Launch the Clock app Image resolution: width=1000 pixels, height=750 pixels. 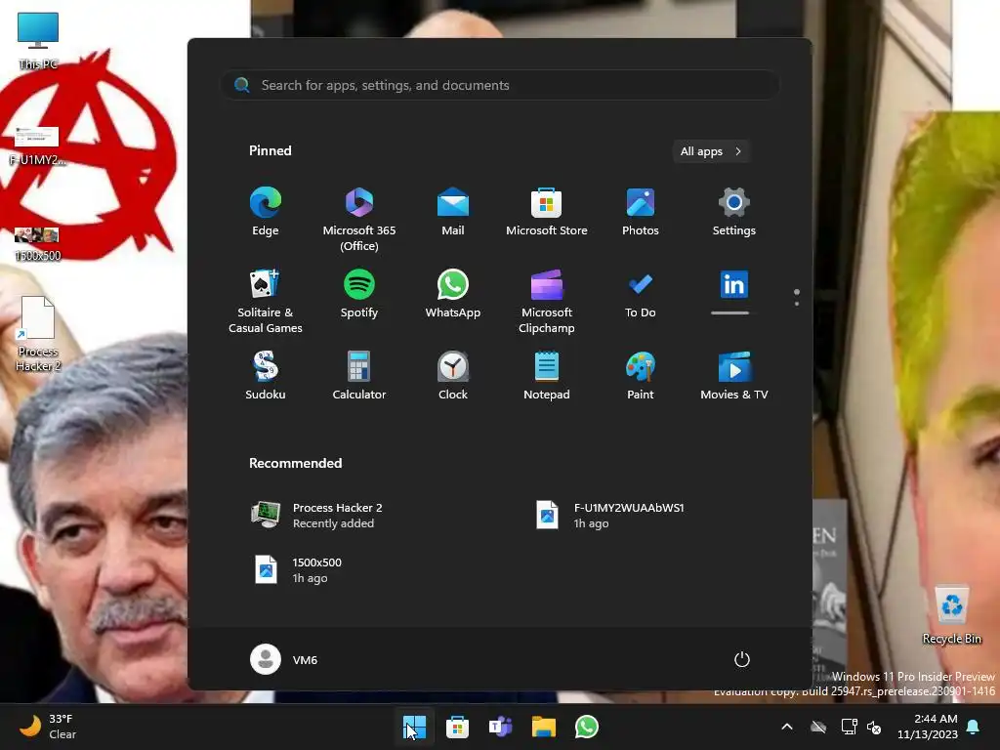tap(453, 376)
